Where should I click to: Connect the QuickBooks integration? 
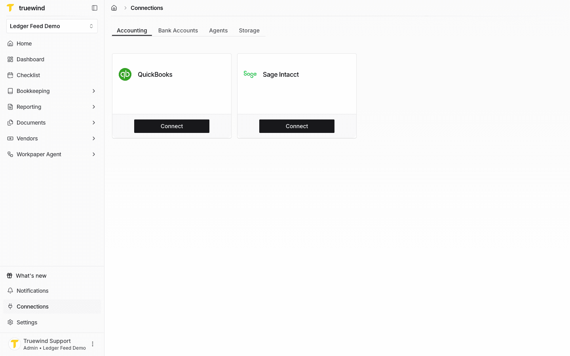pos(171,126)
